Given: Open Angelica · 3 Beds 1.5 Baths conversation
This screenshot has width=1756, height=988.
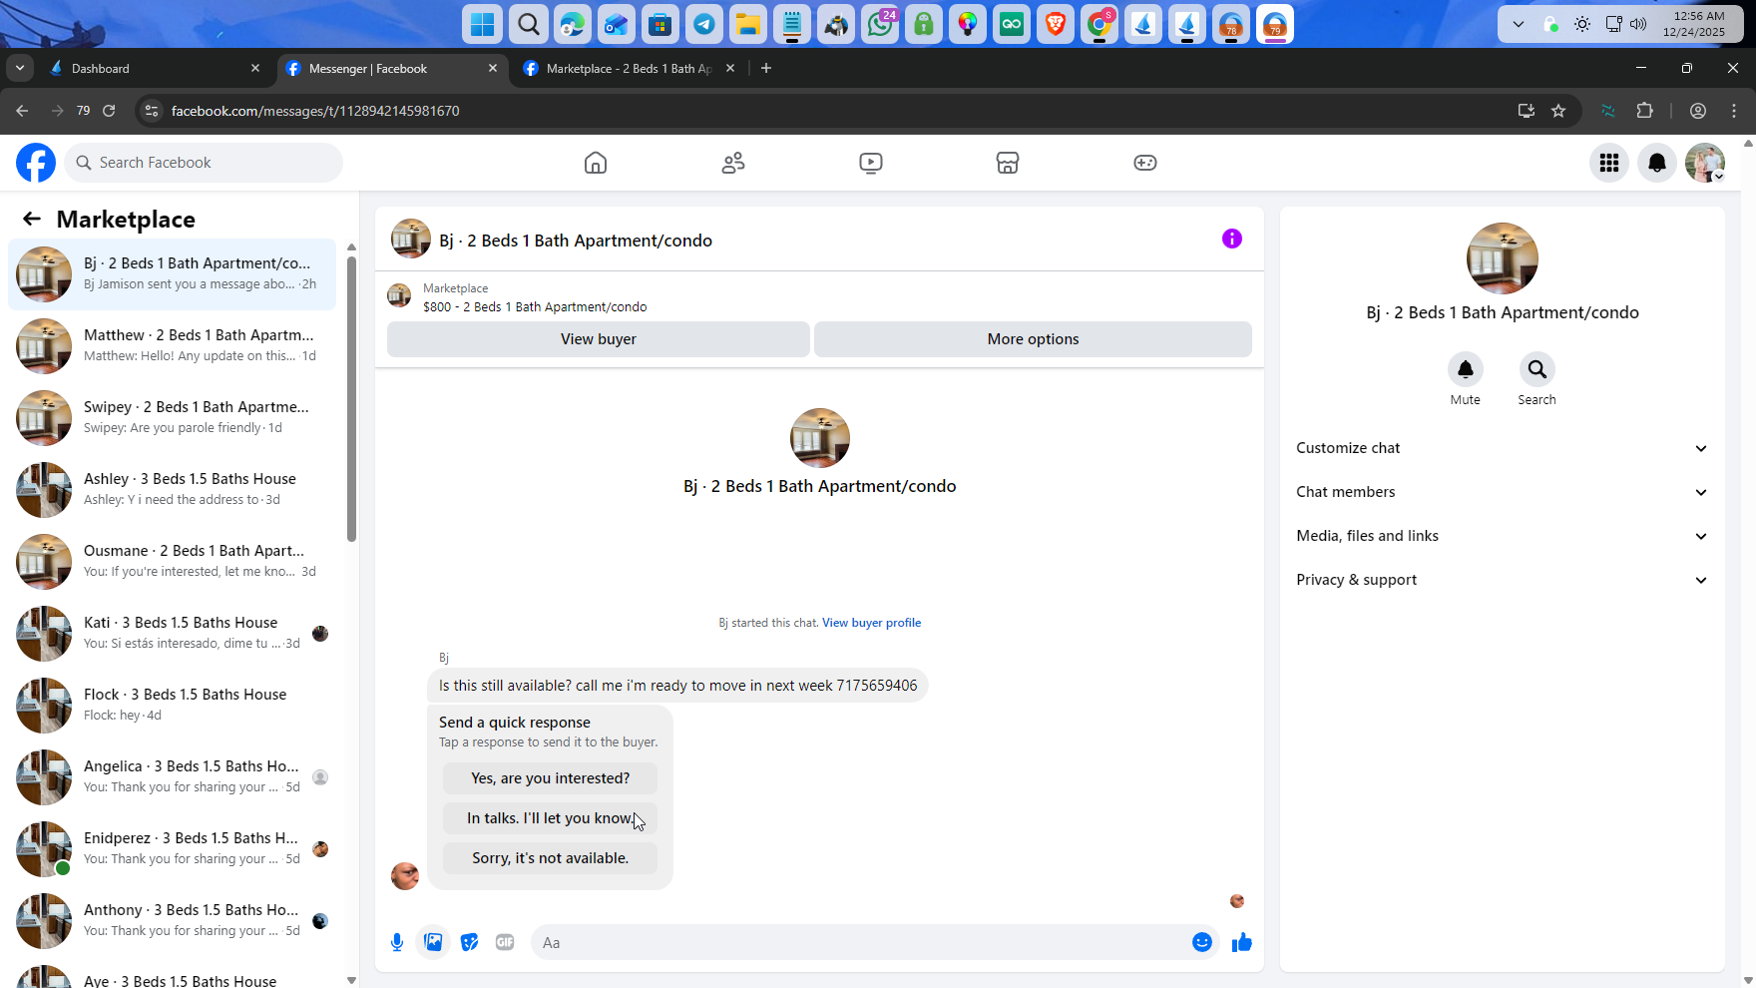Looking at the screenshot, I should 172,776.
